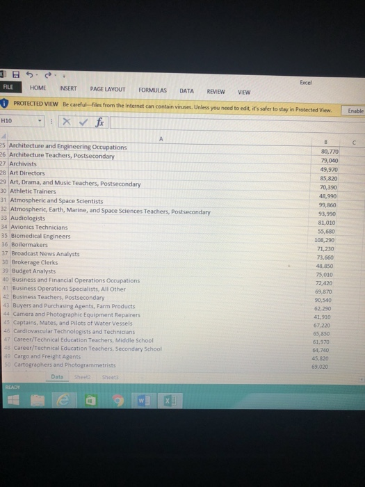Switch to the HOME ribbon tab
The width and height of the screenshot is (365, 487).
[38, 88]
